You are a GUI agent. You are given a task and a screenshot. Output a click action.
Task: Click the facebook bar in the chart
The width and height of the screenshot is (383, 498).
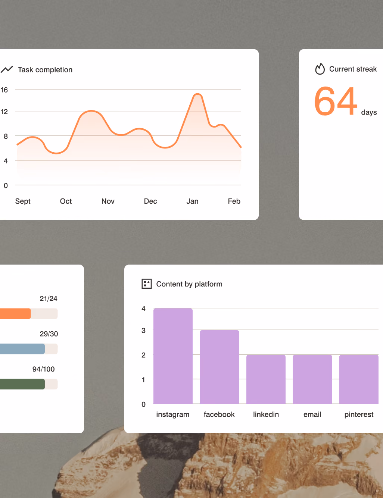click(x=219, y=367)
